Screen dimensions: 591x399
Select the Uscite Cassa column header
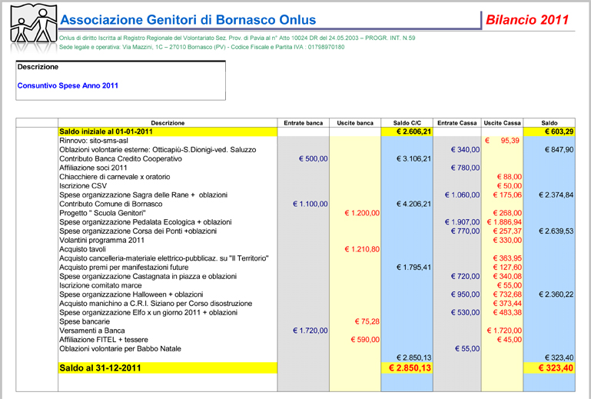pyautogui.click(x=502, y=123)
